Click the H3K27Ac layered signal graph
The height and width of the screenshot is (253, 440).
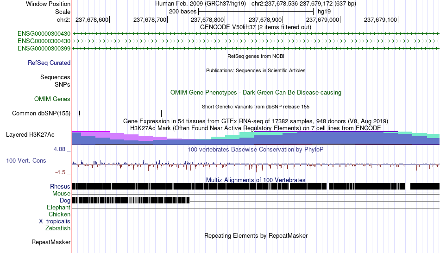(256, 138)
